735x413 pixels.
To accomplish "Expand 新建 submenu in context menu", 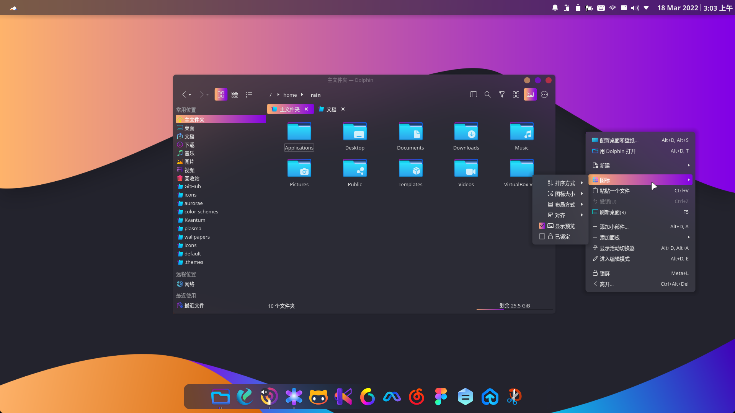I will click(640, 166).
